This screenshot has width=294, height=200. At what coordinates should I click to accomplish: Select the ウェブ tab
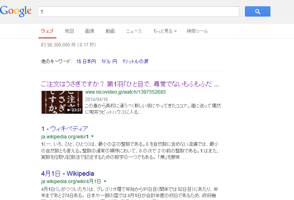click(x=47, y=31)
